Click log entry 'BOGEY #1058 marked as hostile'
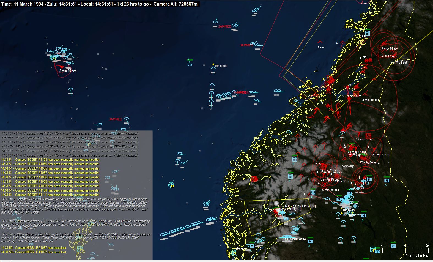The width and height of the screenshot is (433, 262). pyautogui.click(x=50, y=182)
